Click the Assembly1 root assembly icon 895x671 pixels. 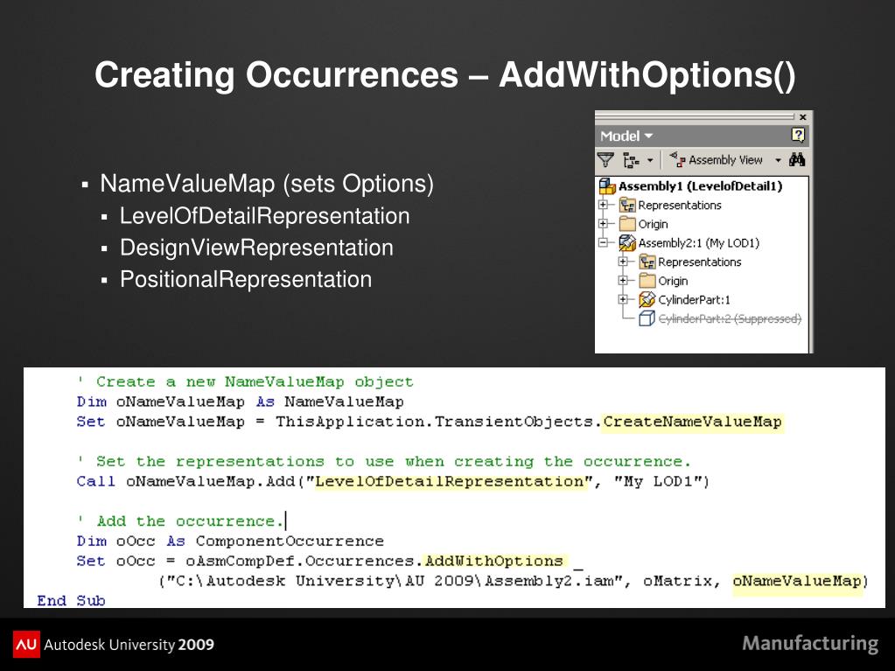pyautogui.click(x=607, y=186)
